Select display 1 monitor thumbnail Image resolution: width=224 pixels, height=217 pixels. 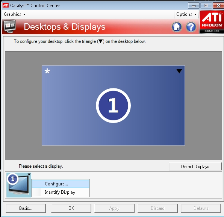coord(18,185)
